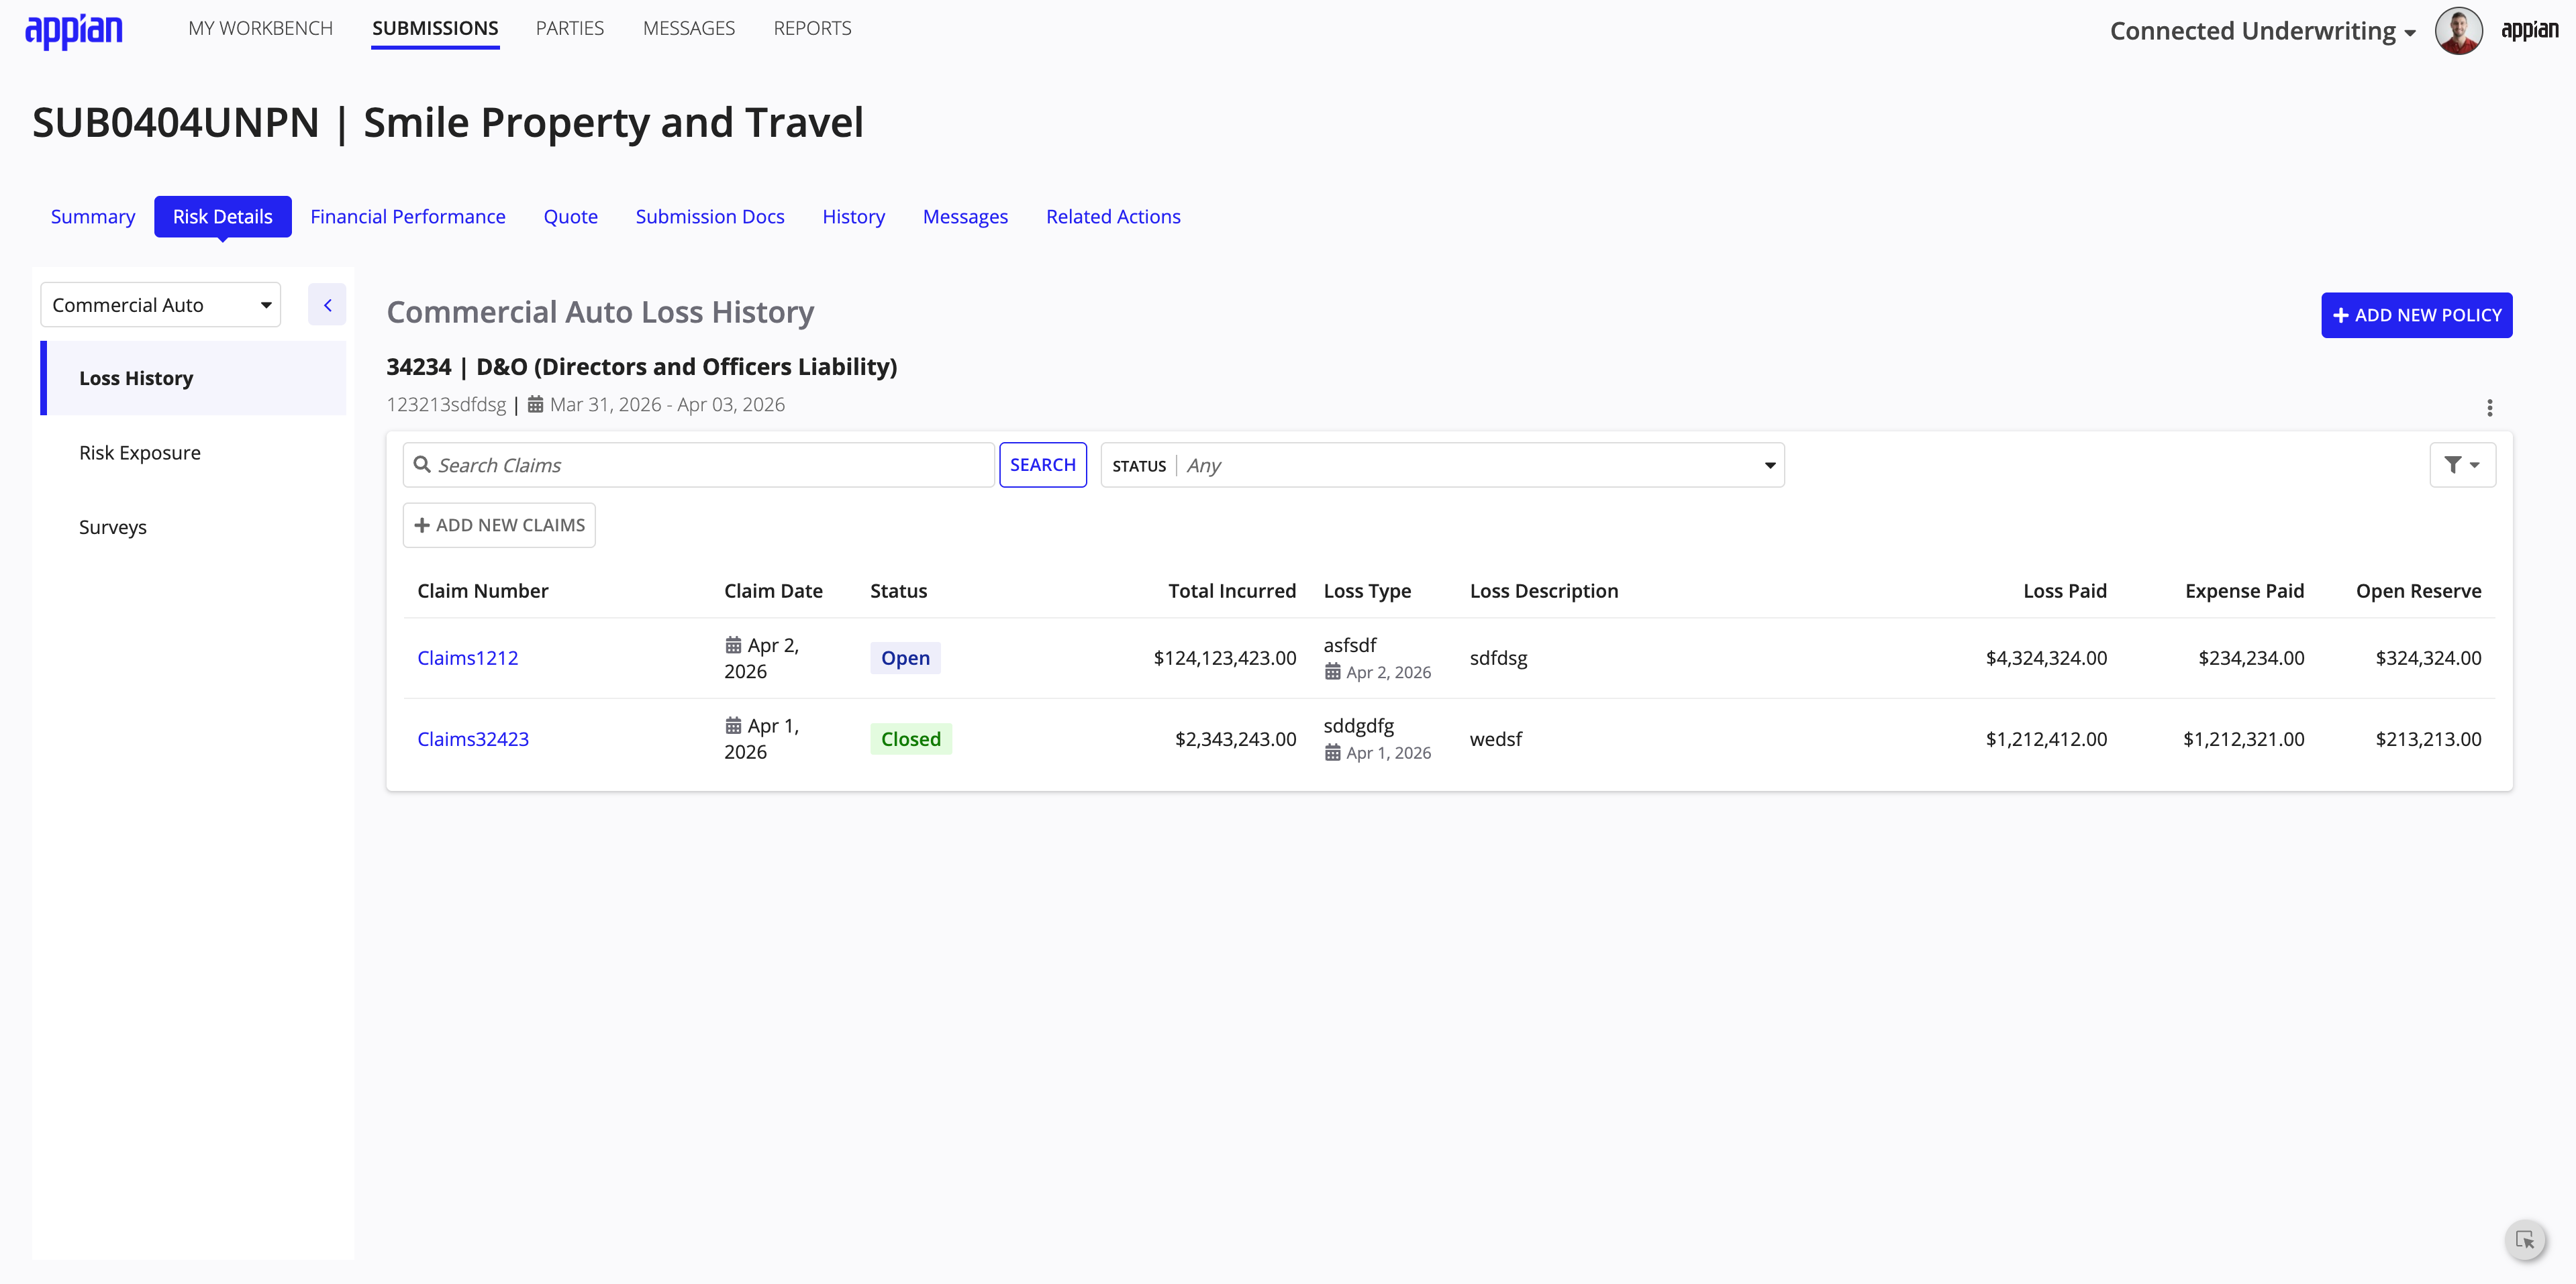Open the Claims1212 link

click(x=467, y=657)
